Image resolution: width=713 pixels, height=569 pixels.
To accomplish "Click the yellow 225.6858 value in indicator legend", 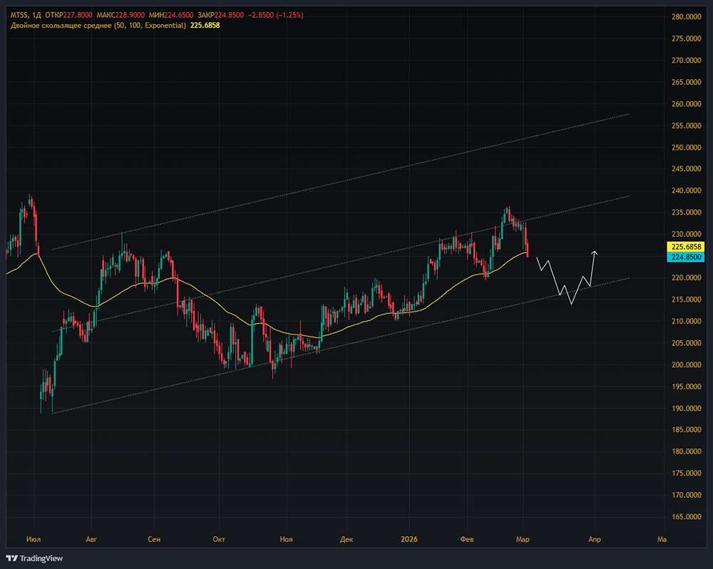I will click(205, 26).
